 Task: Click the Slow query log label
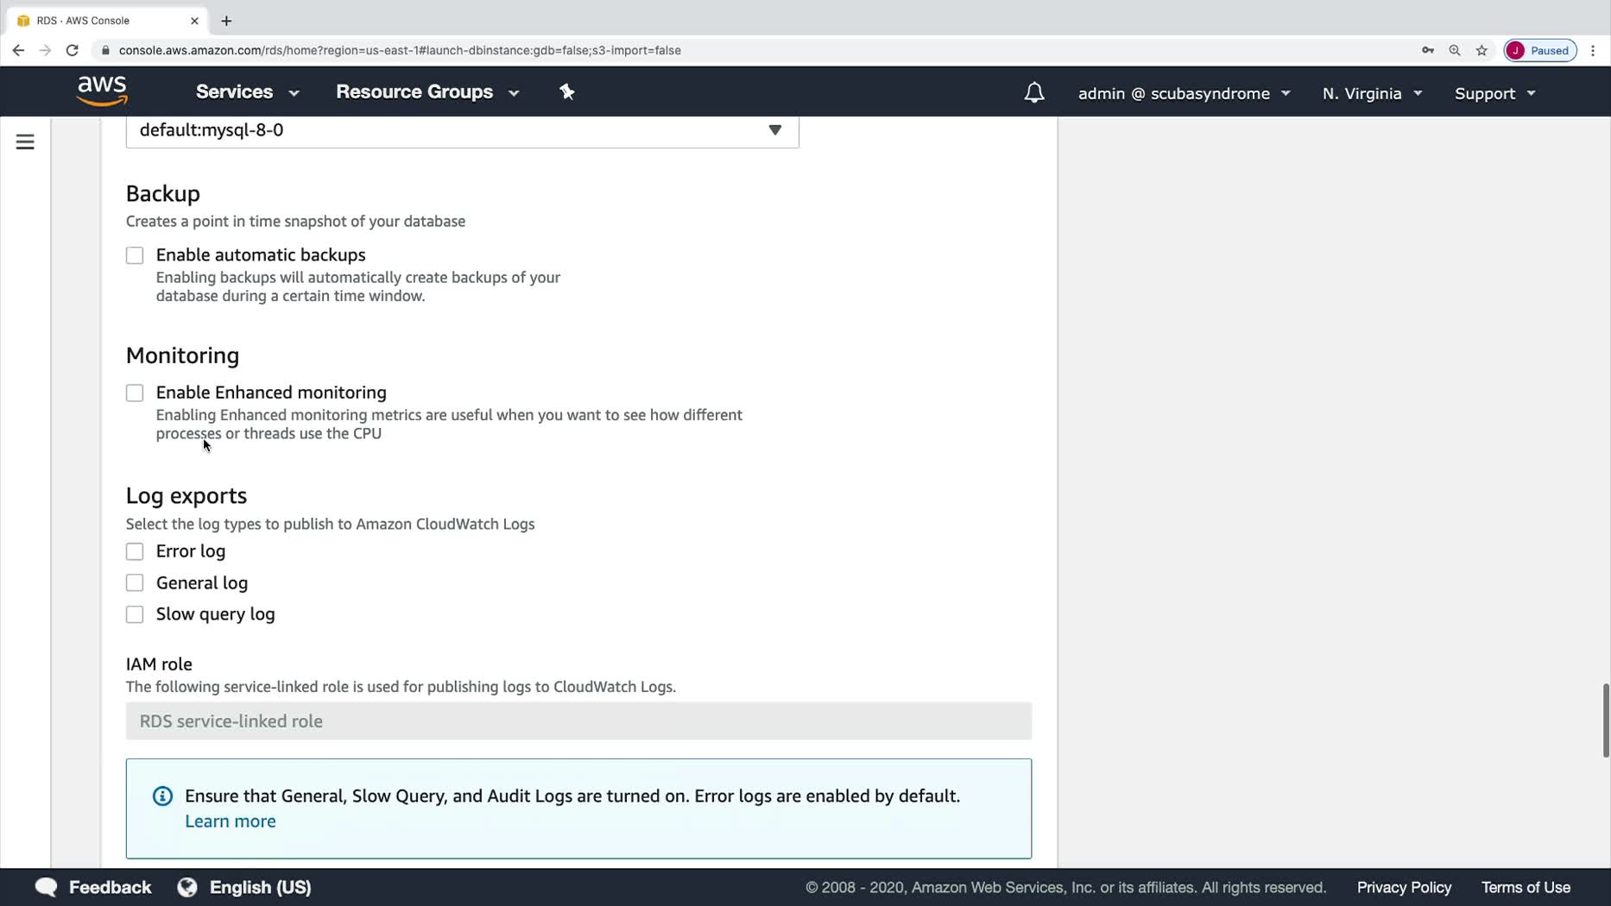click(x=216, y=614)
